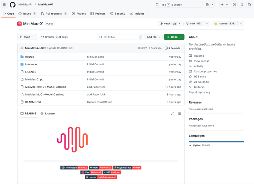Toggle Watch on this repository
Viewport: 254px width, 184px height.
(168, 24)
